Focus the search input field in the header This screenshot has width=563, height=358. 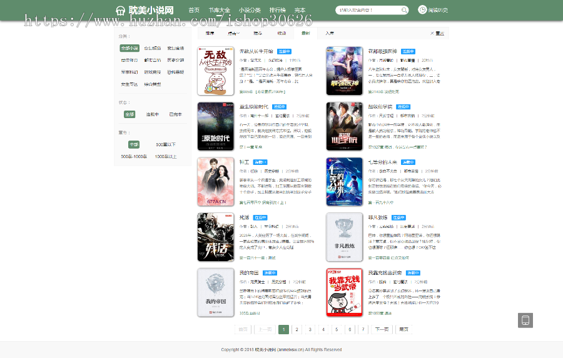(x=368, y=10)
